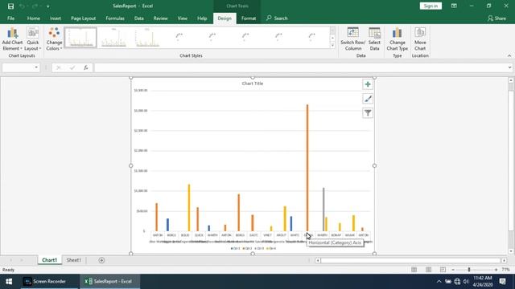Switch to Page Break Preview in status bar
Viewport: 515px width, 289px height.
click(x=443, y=270)
